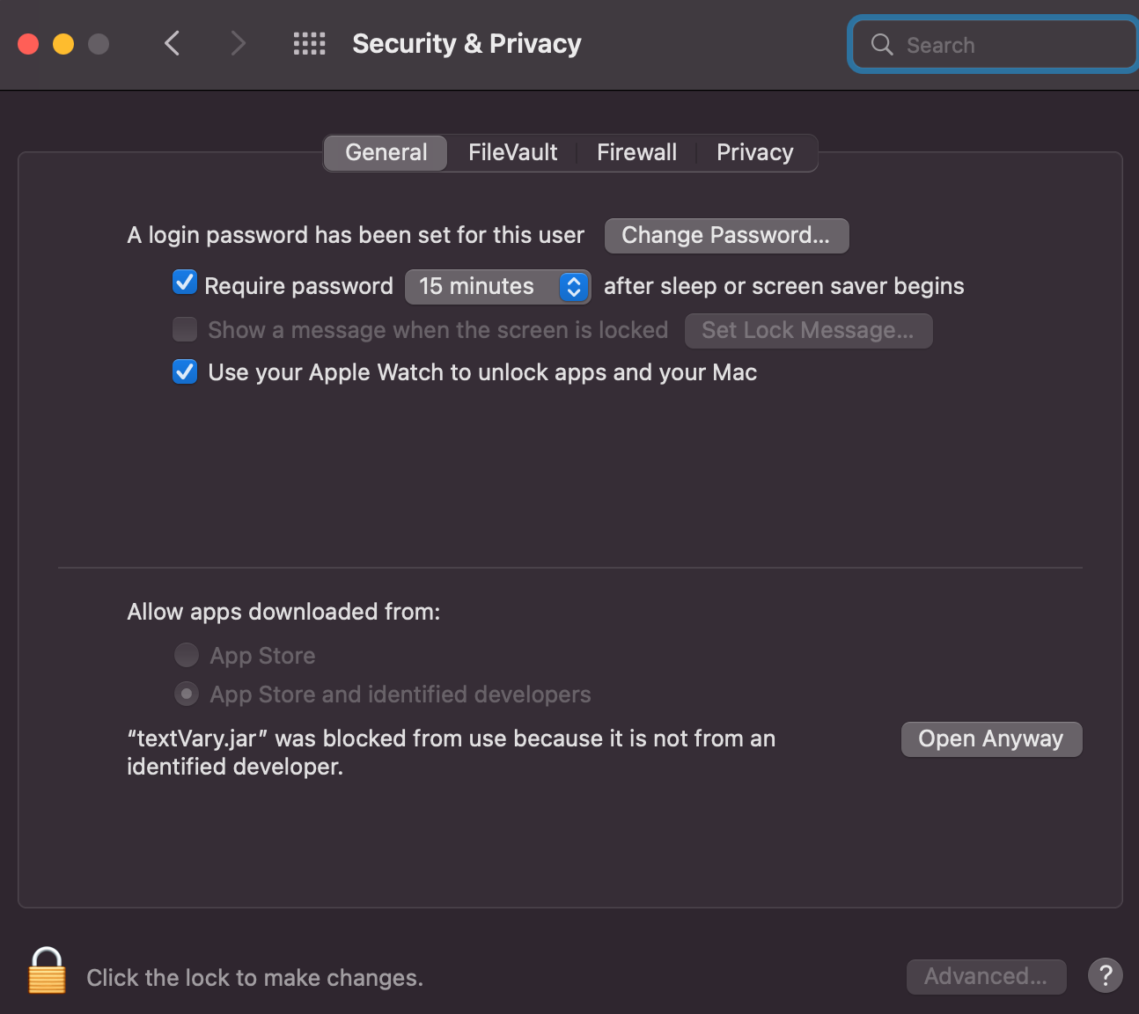This screenshot has height=1014, width=1139.
Task: Go back with the left chevron arrow
Action: tap(173, 43)
